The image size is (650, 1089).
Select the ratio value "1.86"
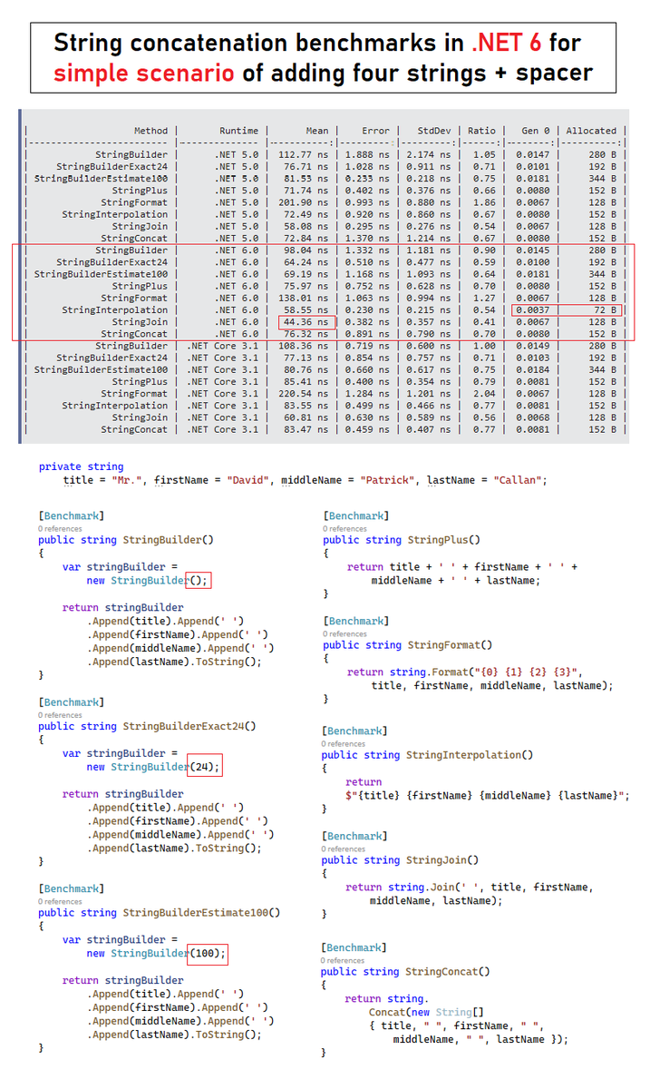click(484, 202)
